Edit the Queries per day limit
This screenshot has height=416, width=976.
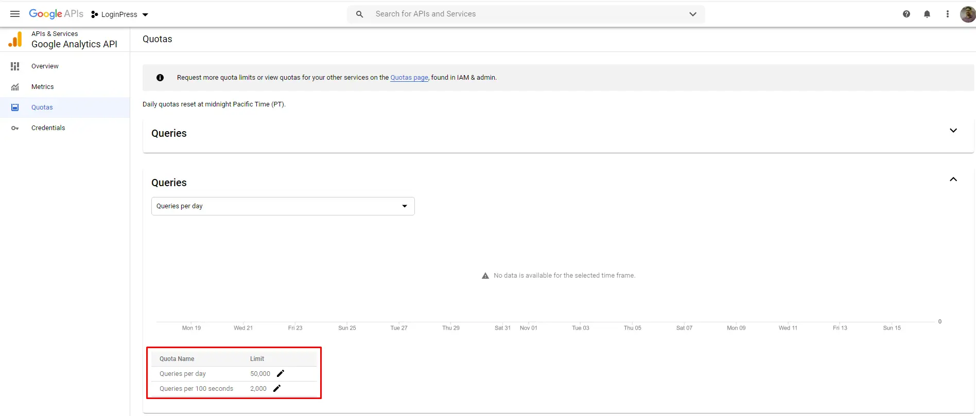pos(281,373)
